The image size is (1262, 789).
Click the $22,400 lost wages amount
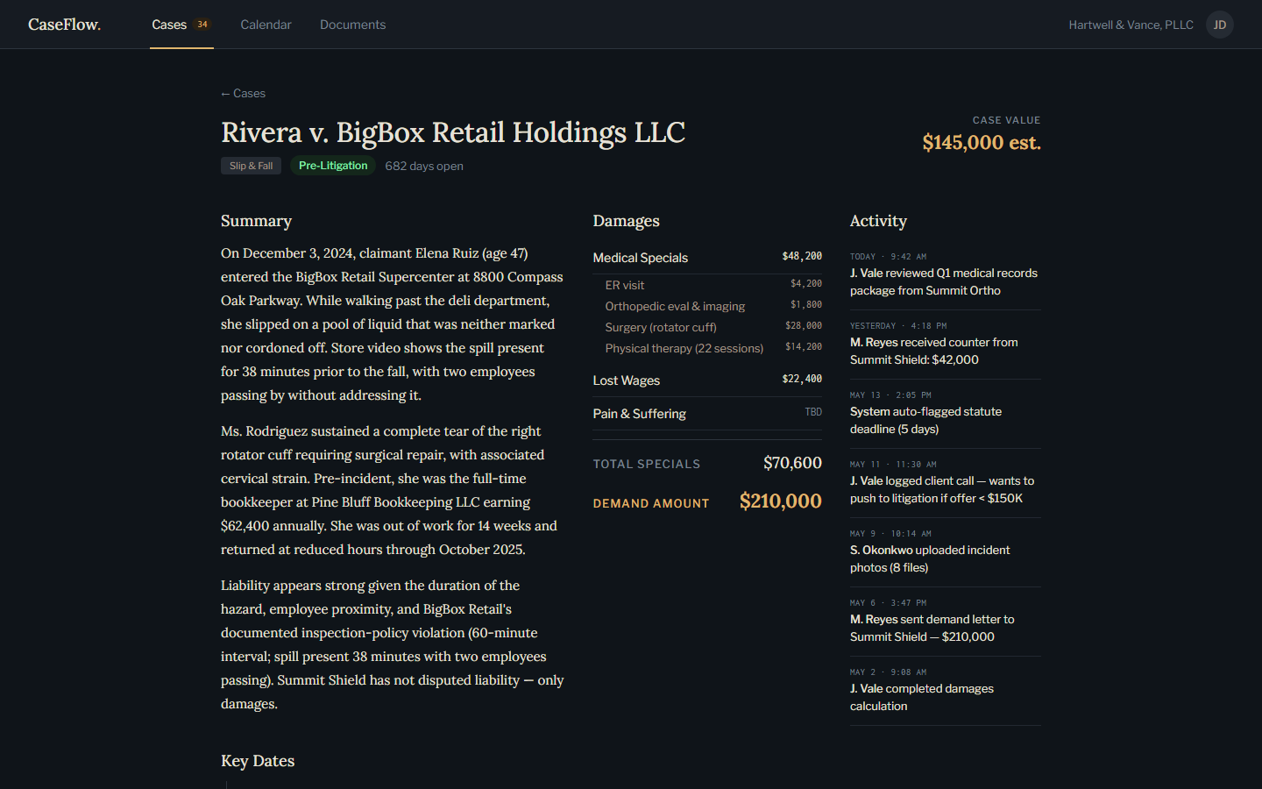(802, 379)
